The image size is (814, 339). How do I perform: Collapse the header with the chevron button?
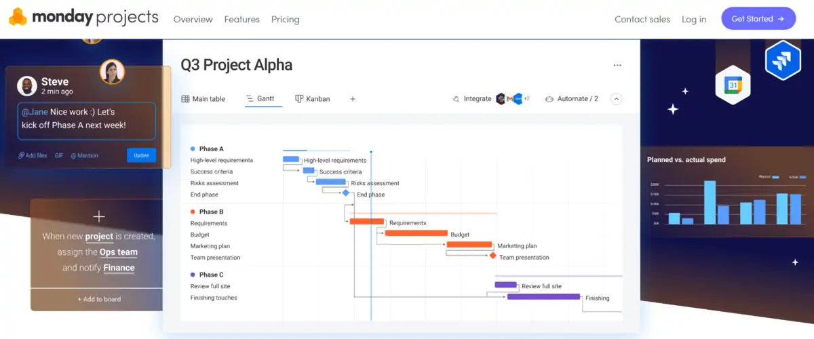(617, 99)
